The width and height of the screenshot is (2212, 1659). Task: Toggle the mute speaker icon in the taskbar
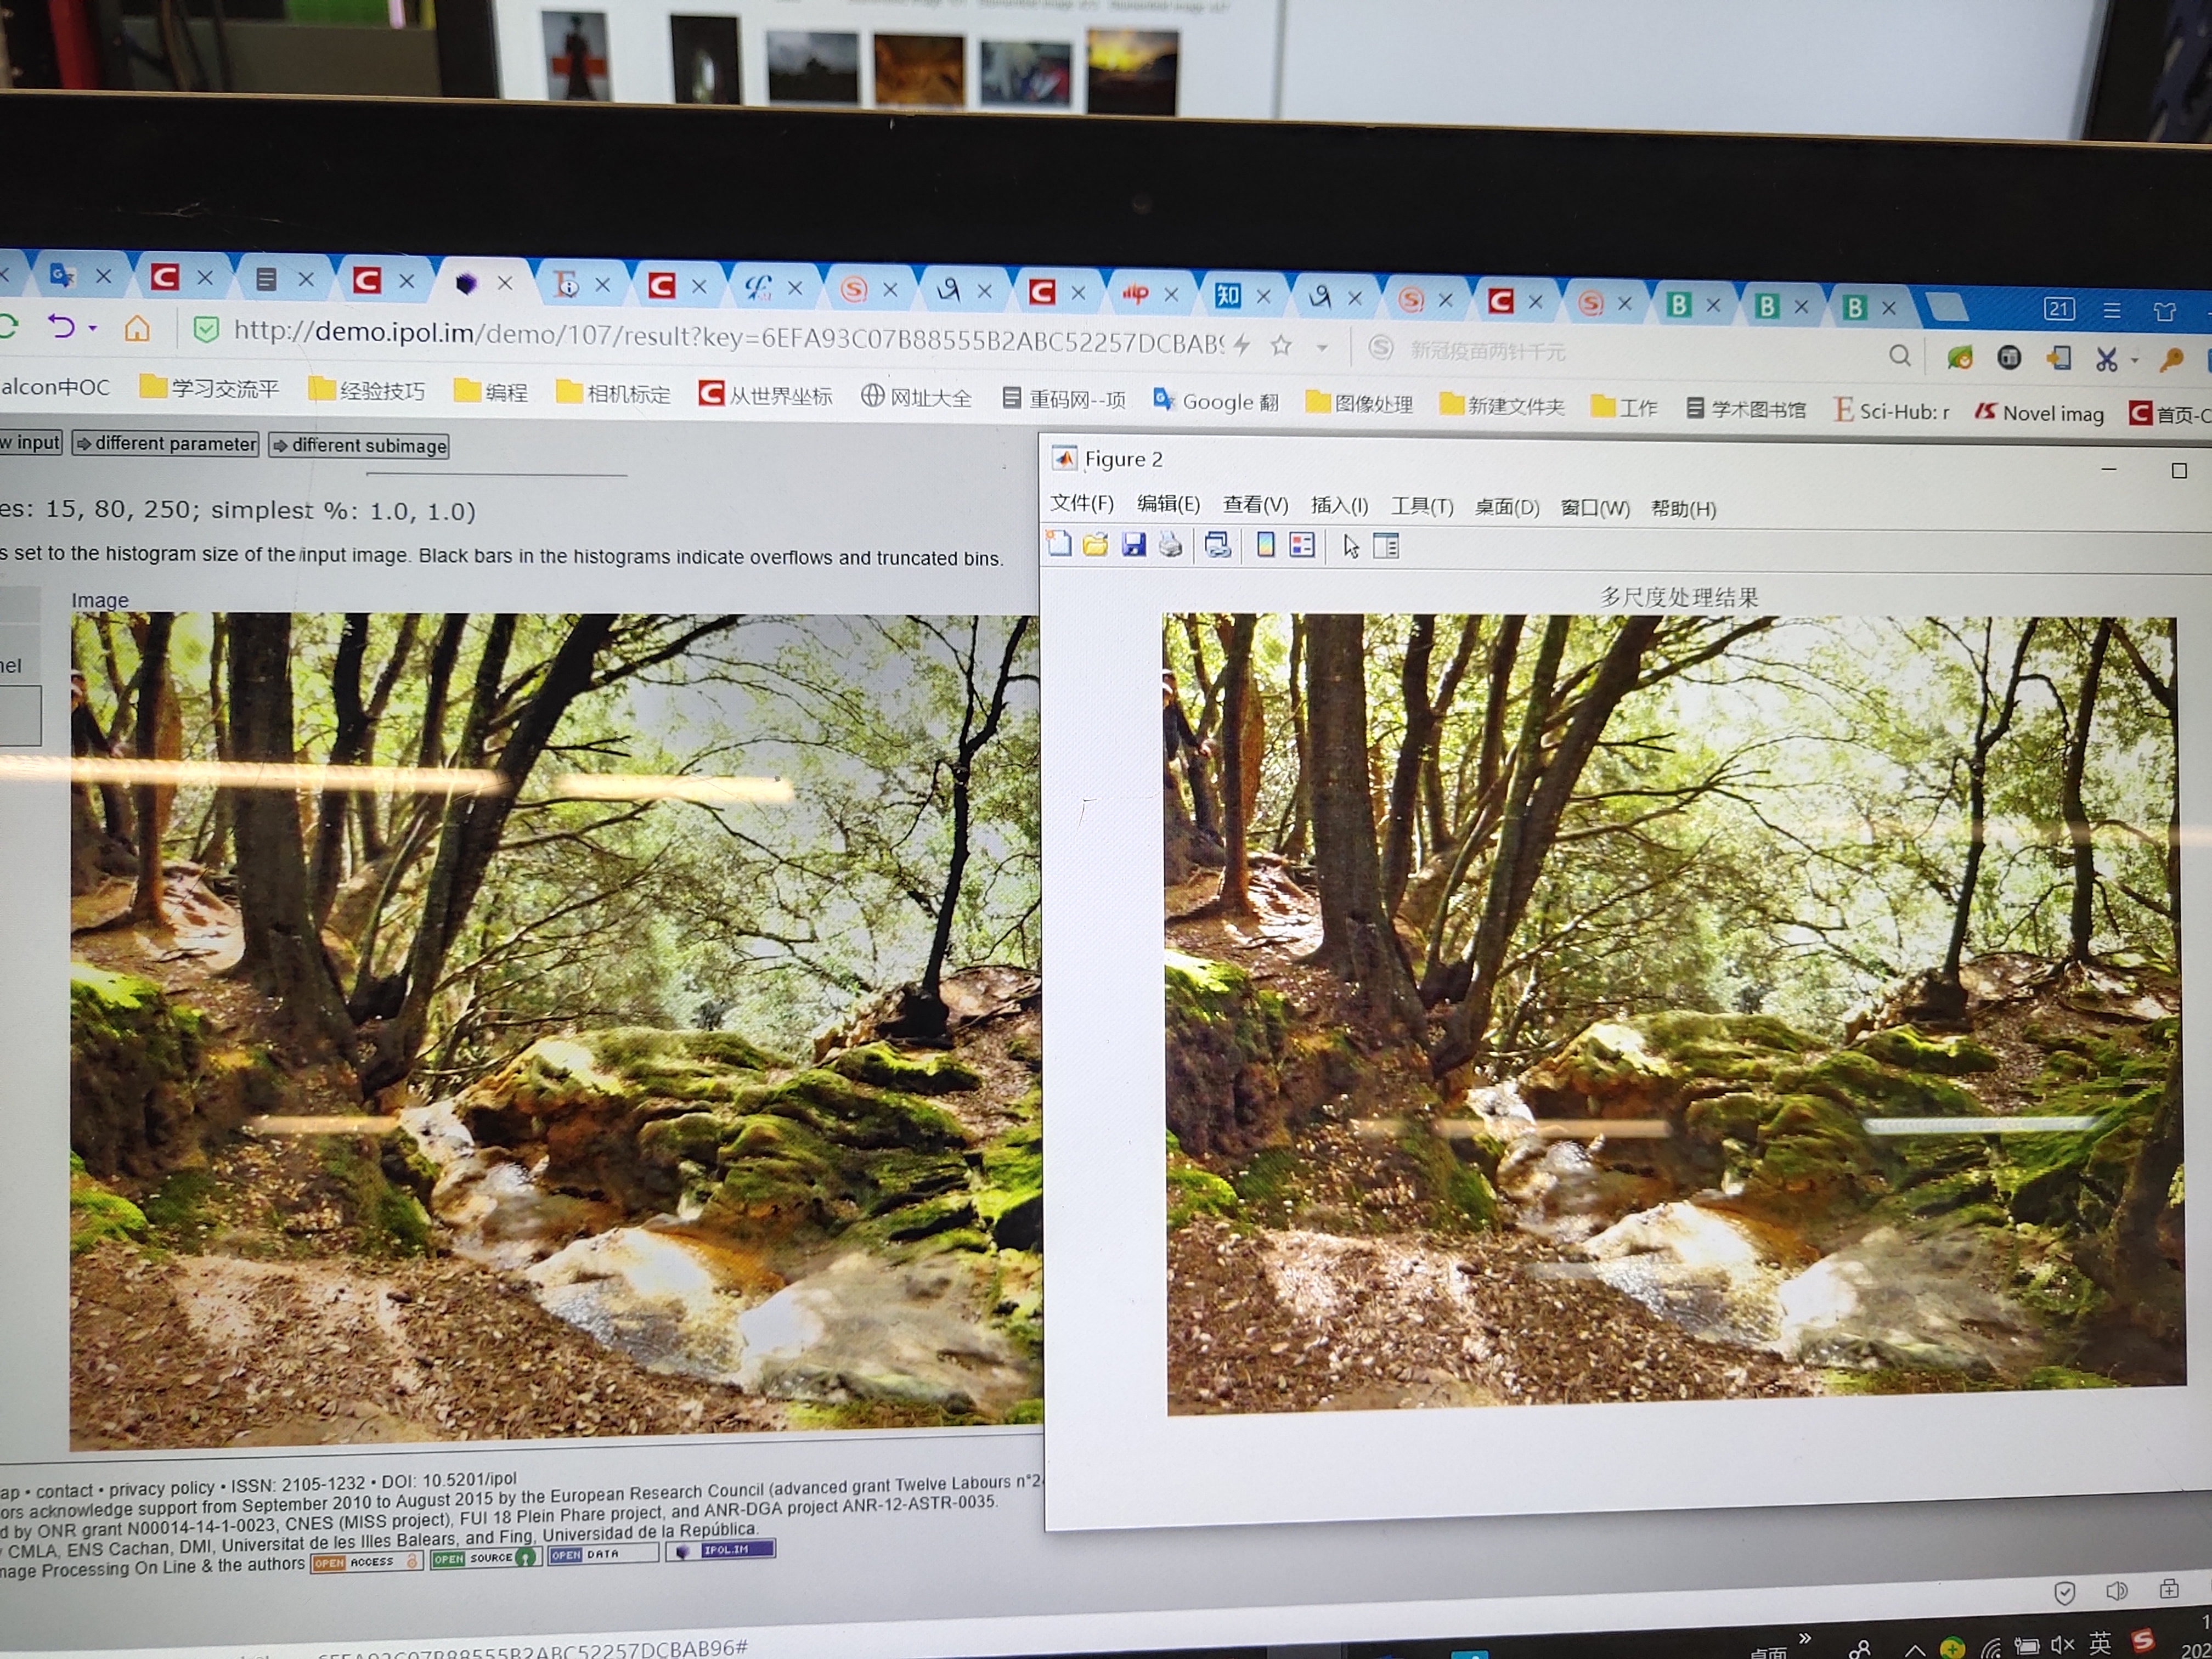(x=2062, y=1645)
